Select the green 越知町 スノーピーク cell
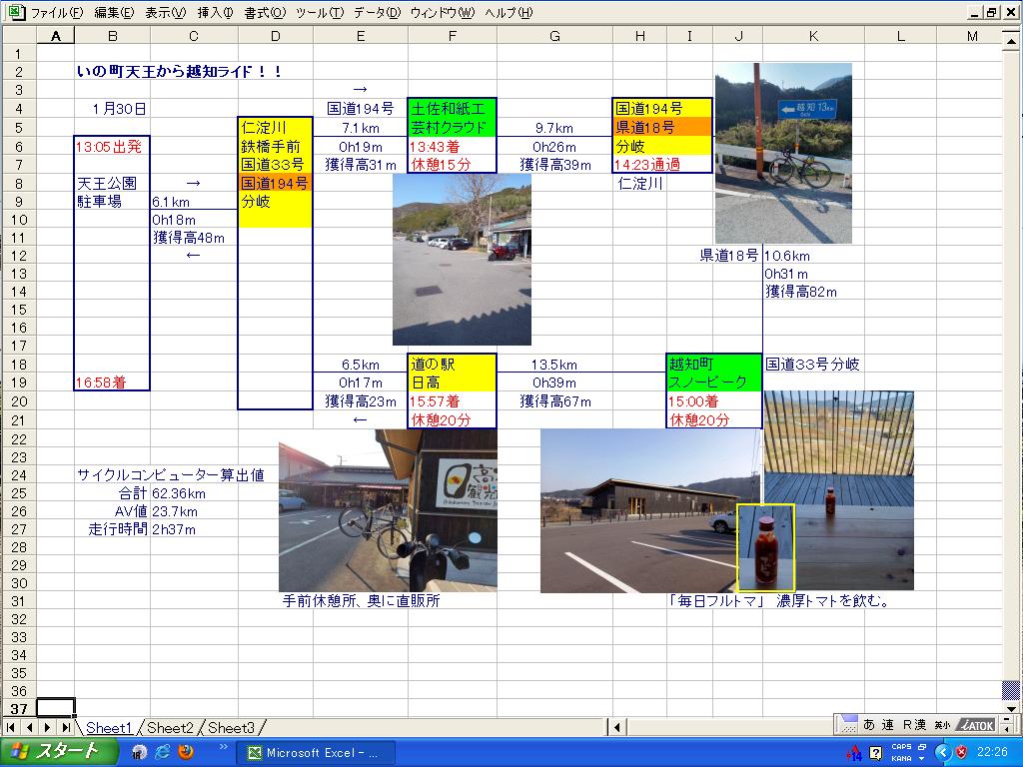 (x=713, y=373)
